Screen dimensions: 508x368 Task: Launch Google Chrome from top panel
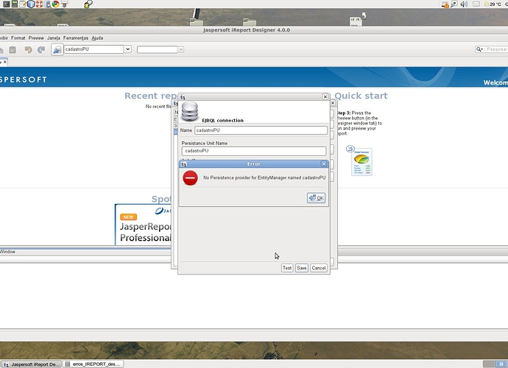[x=55, y=4]
